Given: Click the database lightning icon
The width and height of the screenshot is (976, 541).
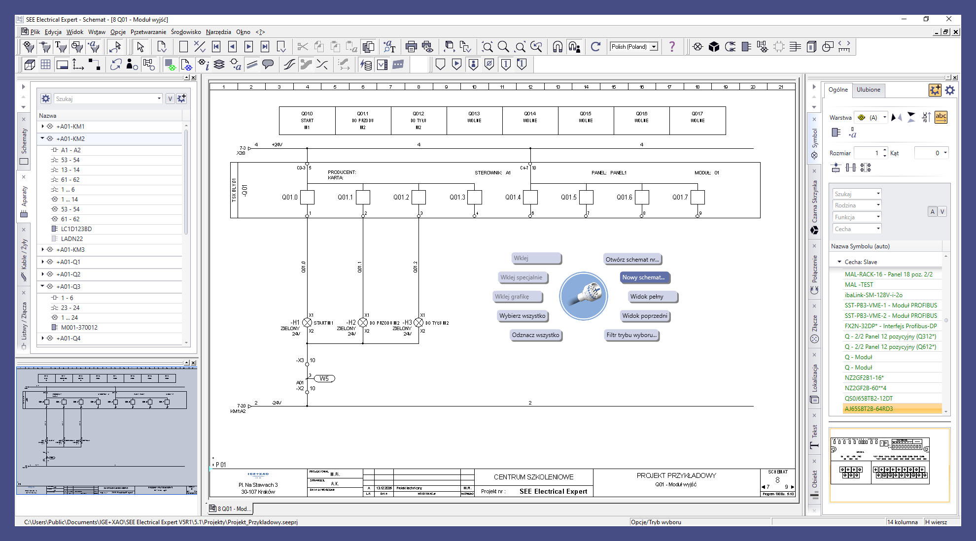Looking at the screenshot, I should click(366, 65).
